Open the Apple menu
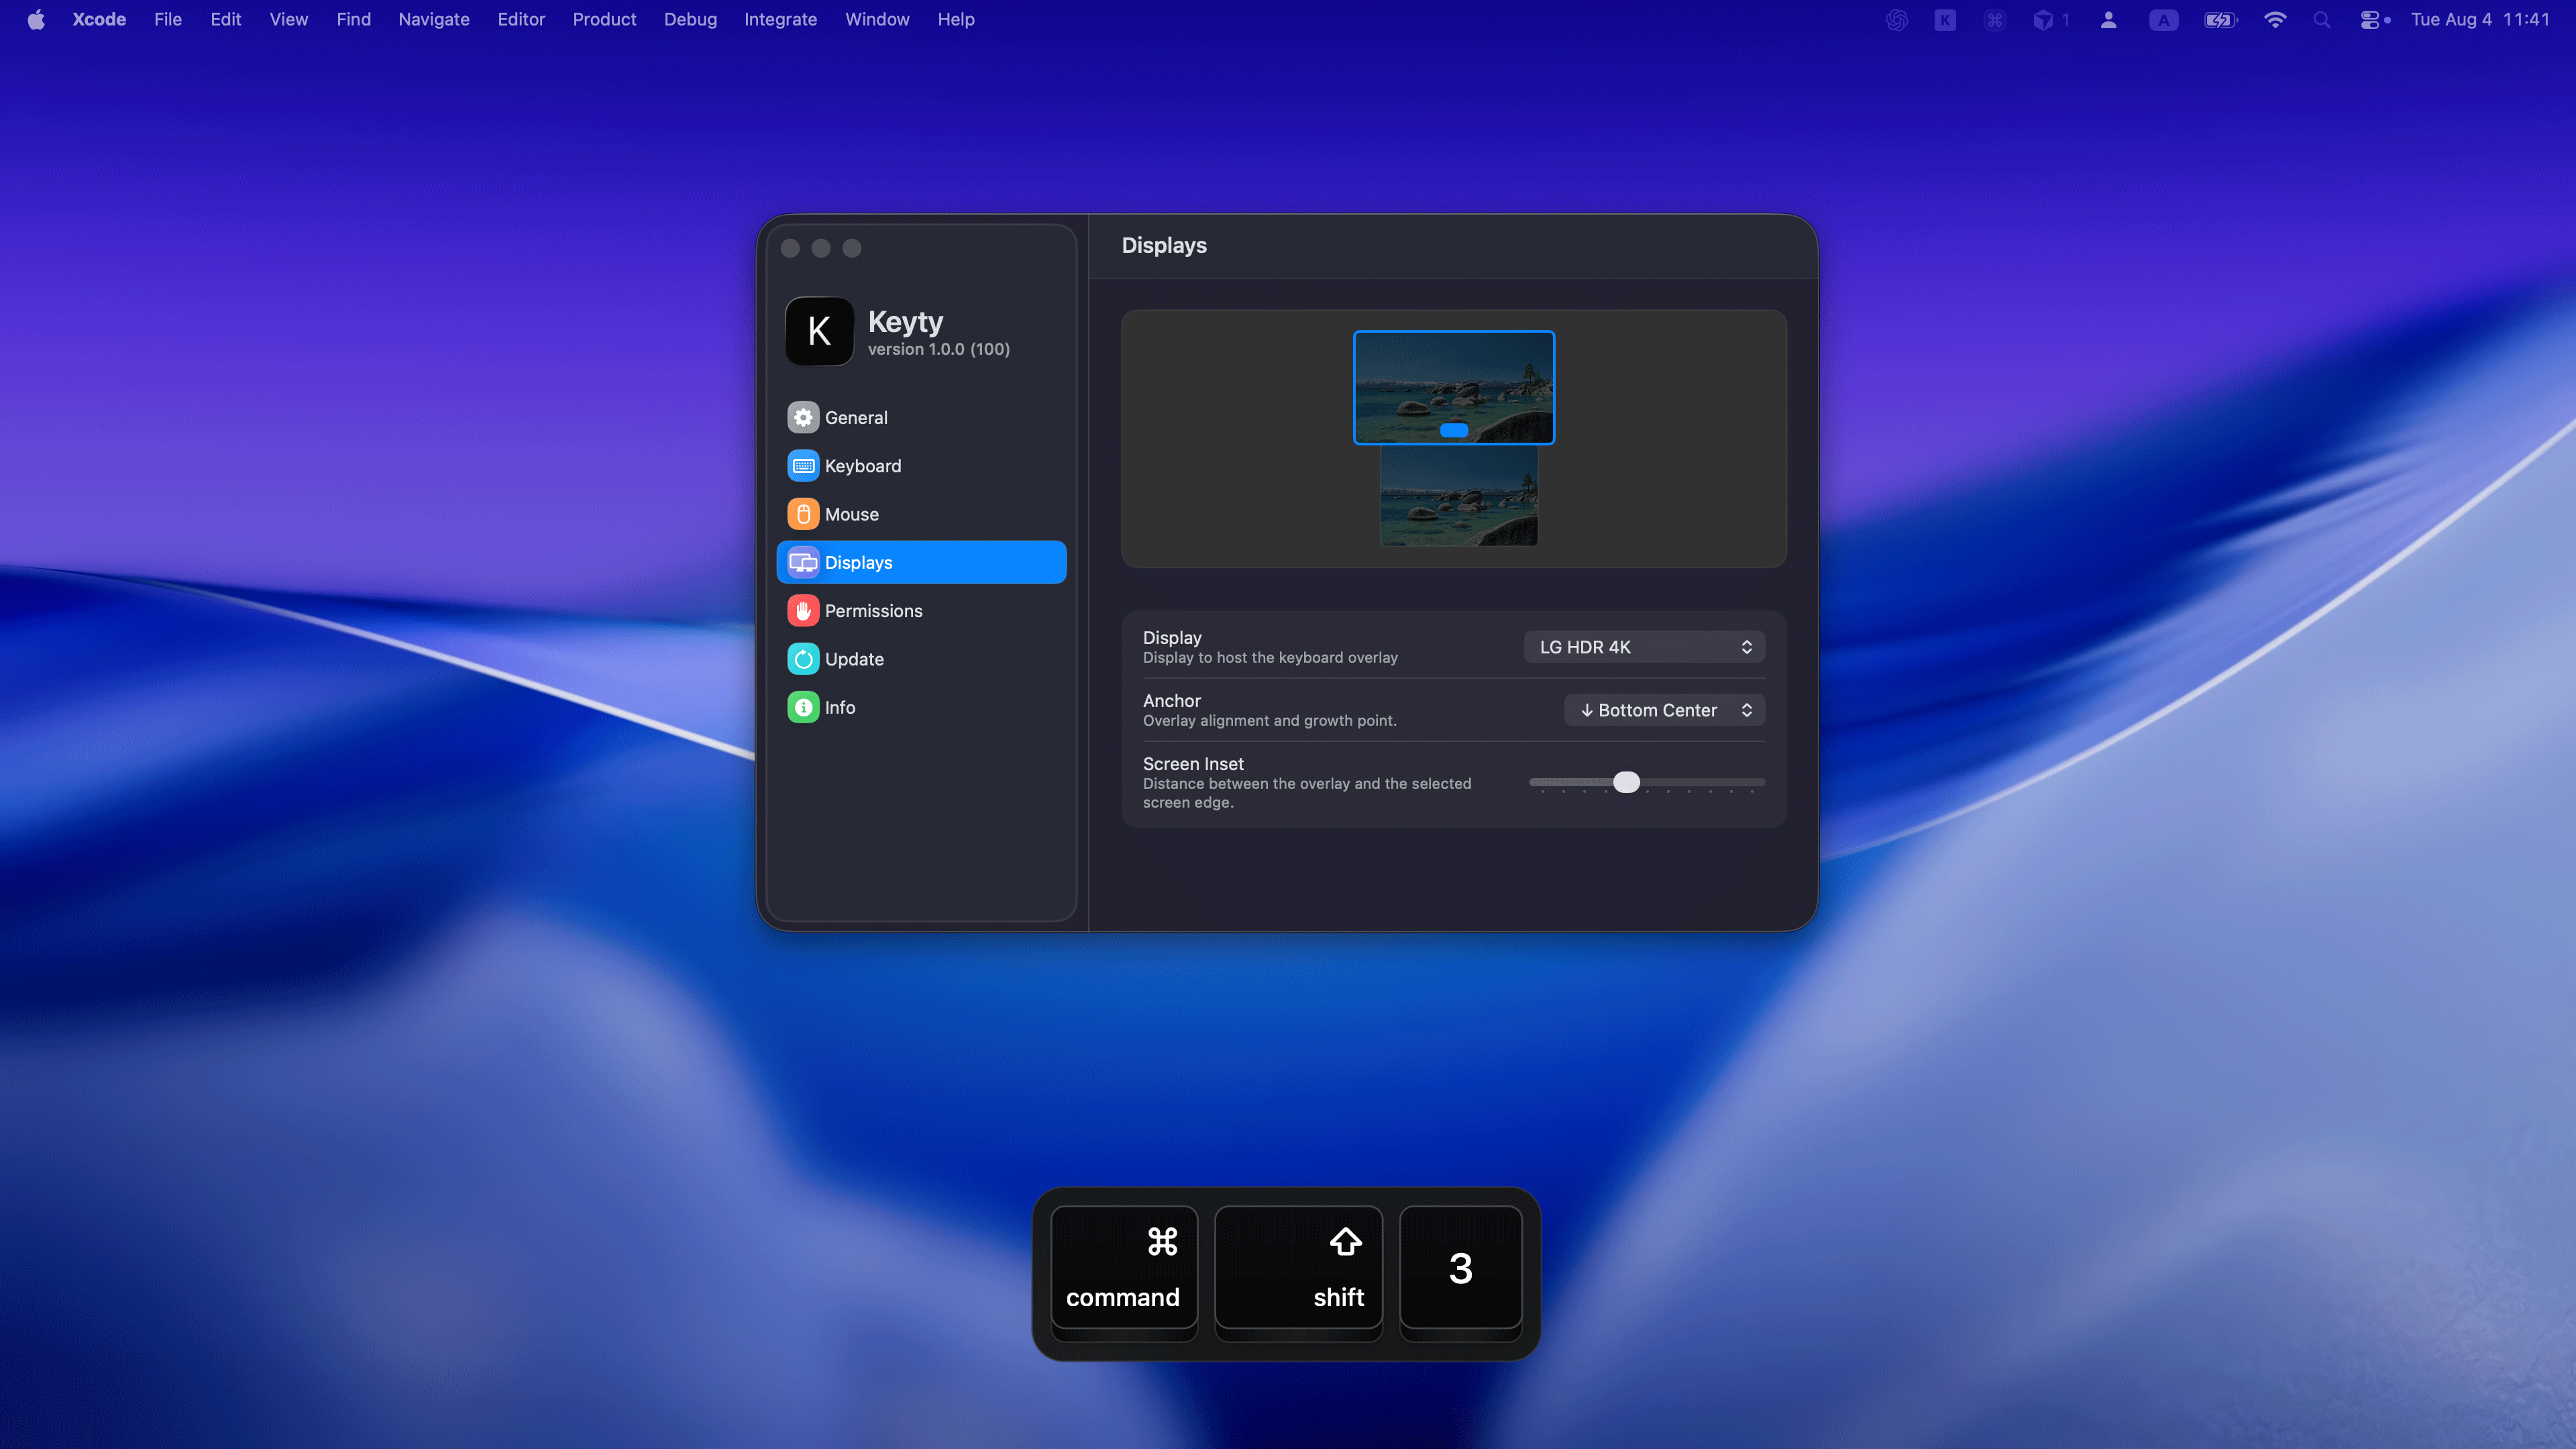Image resolution: width=2576 pixels, height=1449 pixels. pos(36,20)
